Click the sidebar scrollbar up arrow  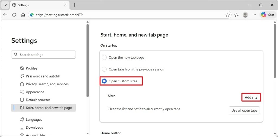87,22
